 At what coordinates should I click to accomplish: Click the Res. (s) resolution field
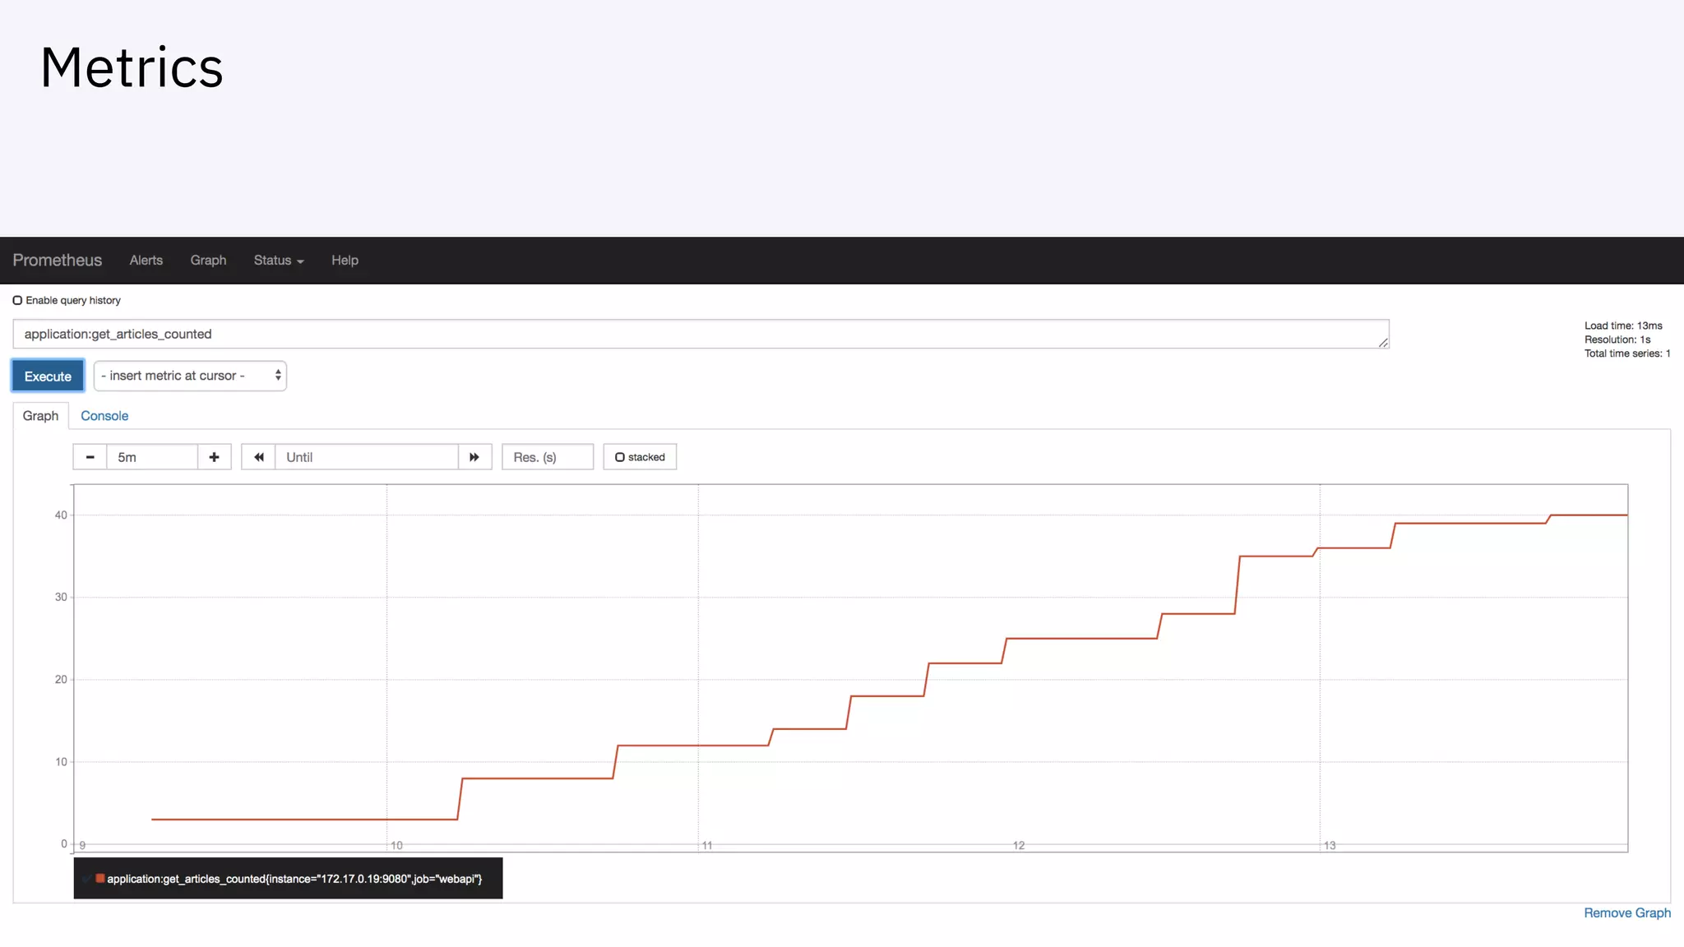click(548, 457)
